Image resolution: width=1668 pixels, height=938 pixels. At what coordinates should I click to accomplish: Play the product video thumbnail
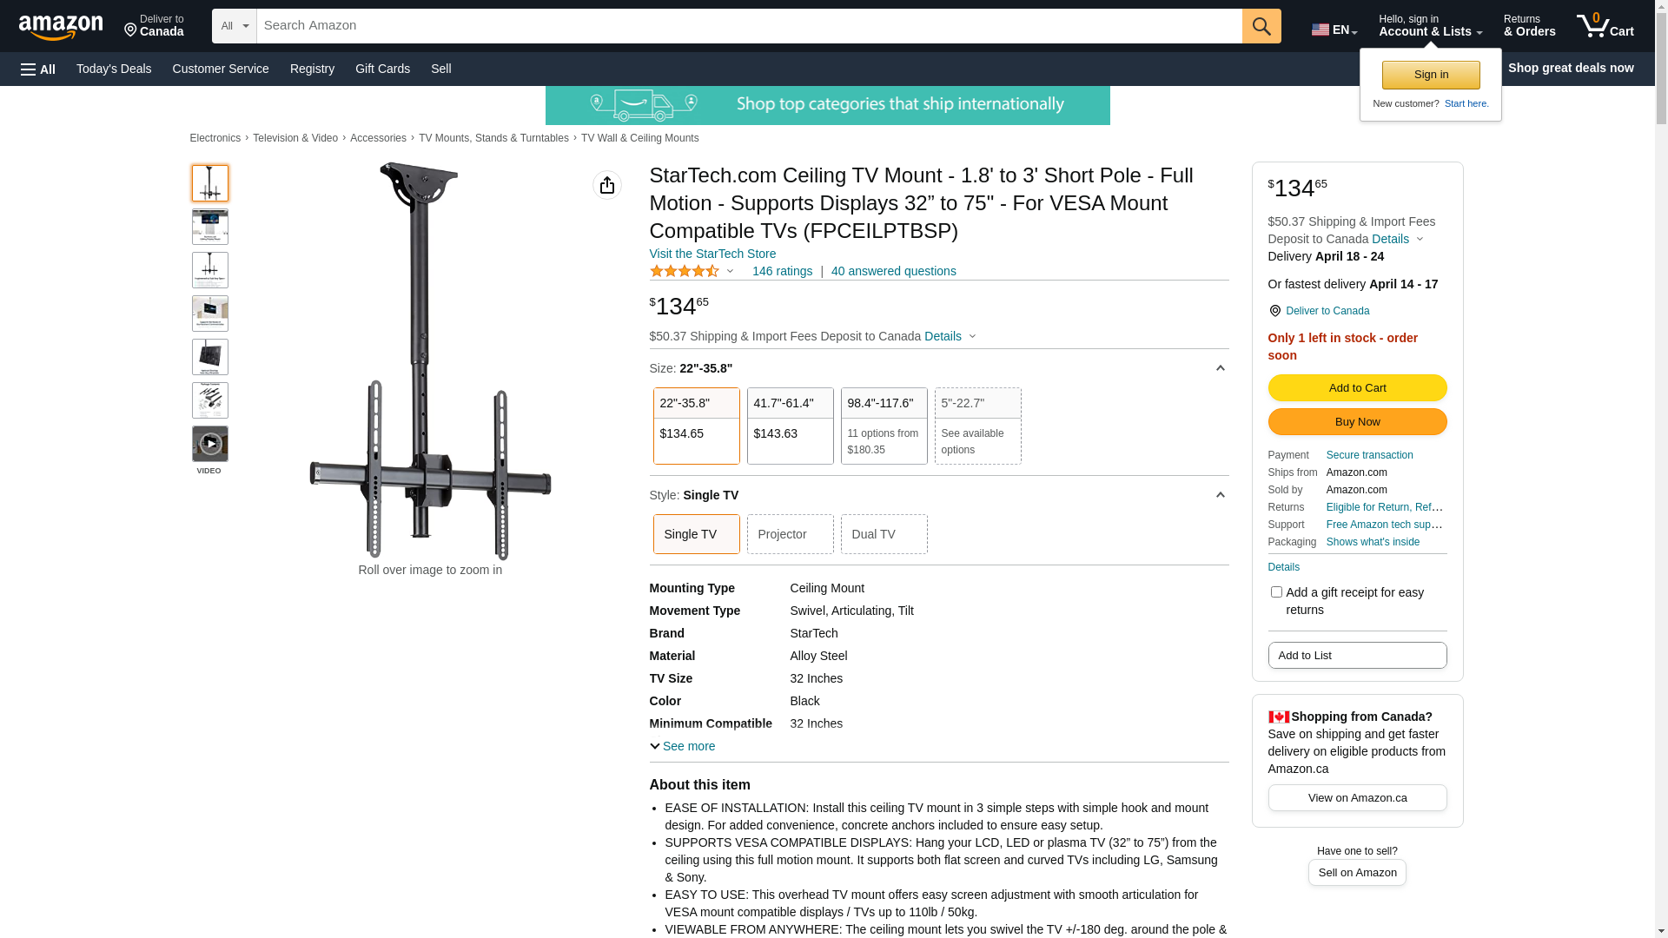coord(210,444)
